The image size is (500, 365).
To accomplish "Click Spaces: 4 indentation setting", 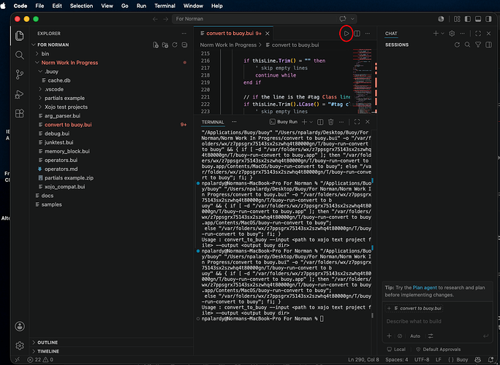I will (396, 360).
